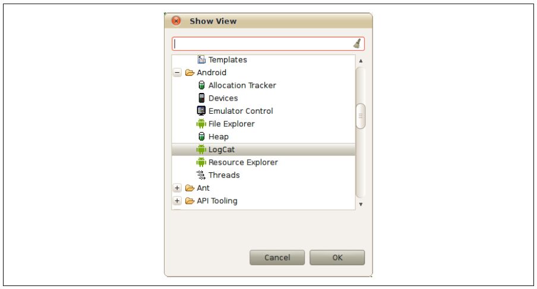Expand the API Tooling folder
The image size is (537, 289).
[177, 201]
